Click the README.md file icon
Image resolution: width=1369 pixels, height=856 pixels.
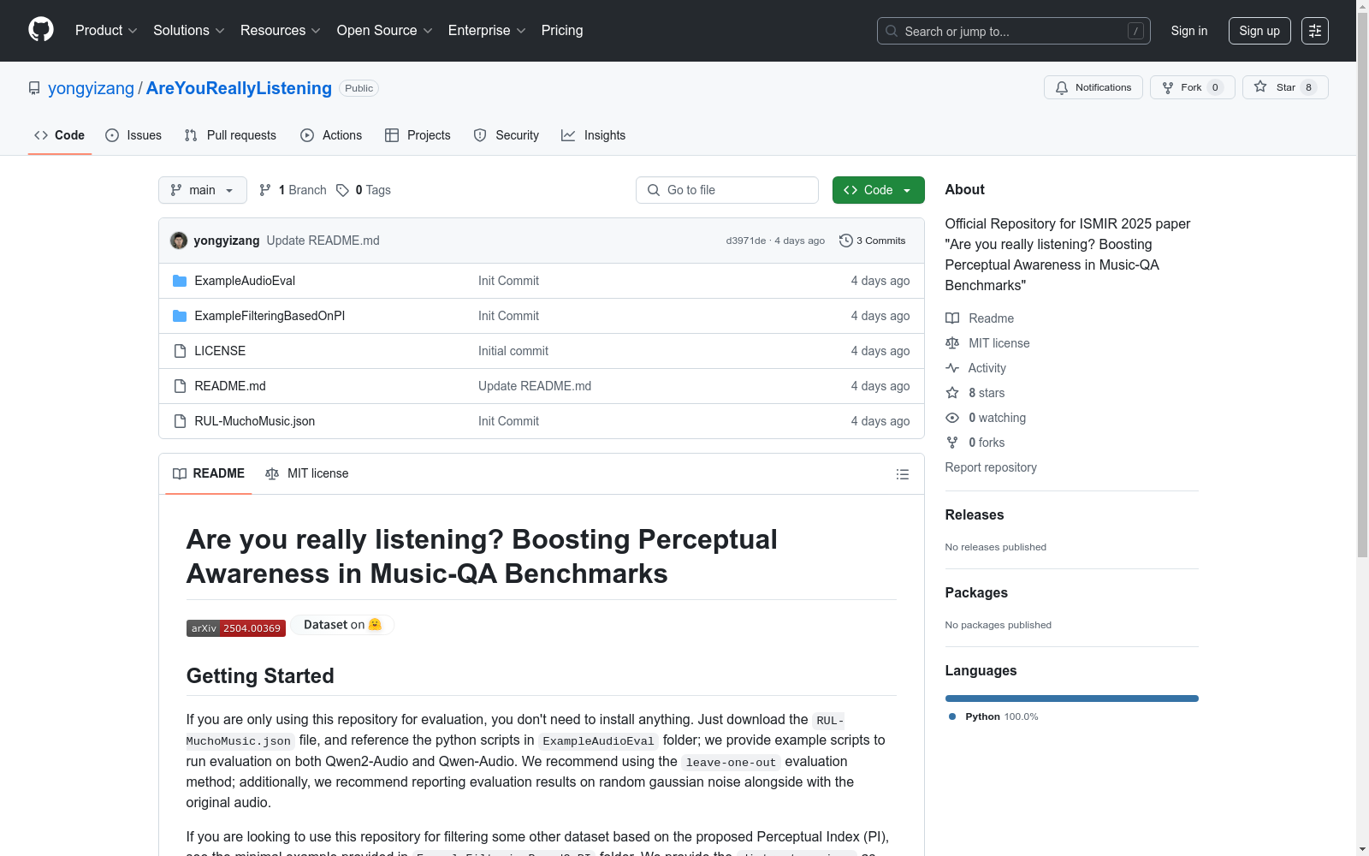[x=180, y=386]
